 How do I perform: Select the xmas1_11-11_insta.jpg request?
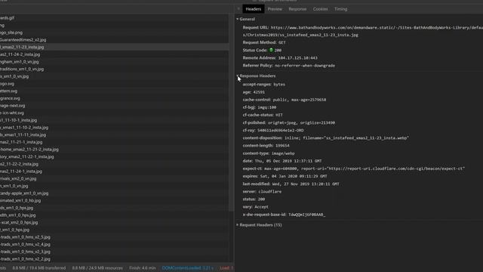pos(114,134)
